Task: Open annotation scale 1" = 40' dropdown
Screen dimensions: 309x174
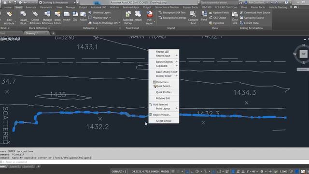Action: click(252, 172)
